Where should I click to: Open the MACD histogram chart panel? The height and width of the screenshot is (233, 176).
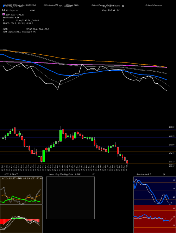pos(21,219)
